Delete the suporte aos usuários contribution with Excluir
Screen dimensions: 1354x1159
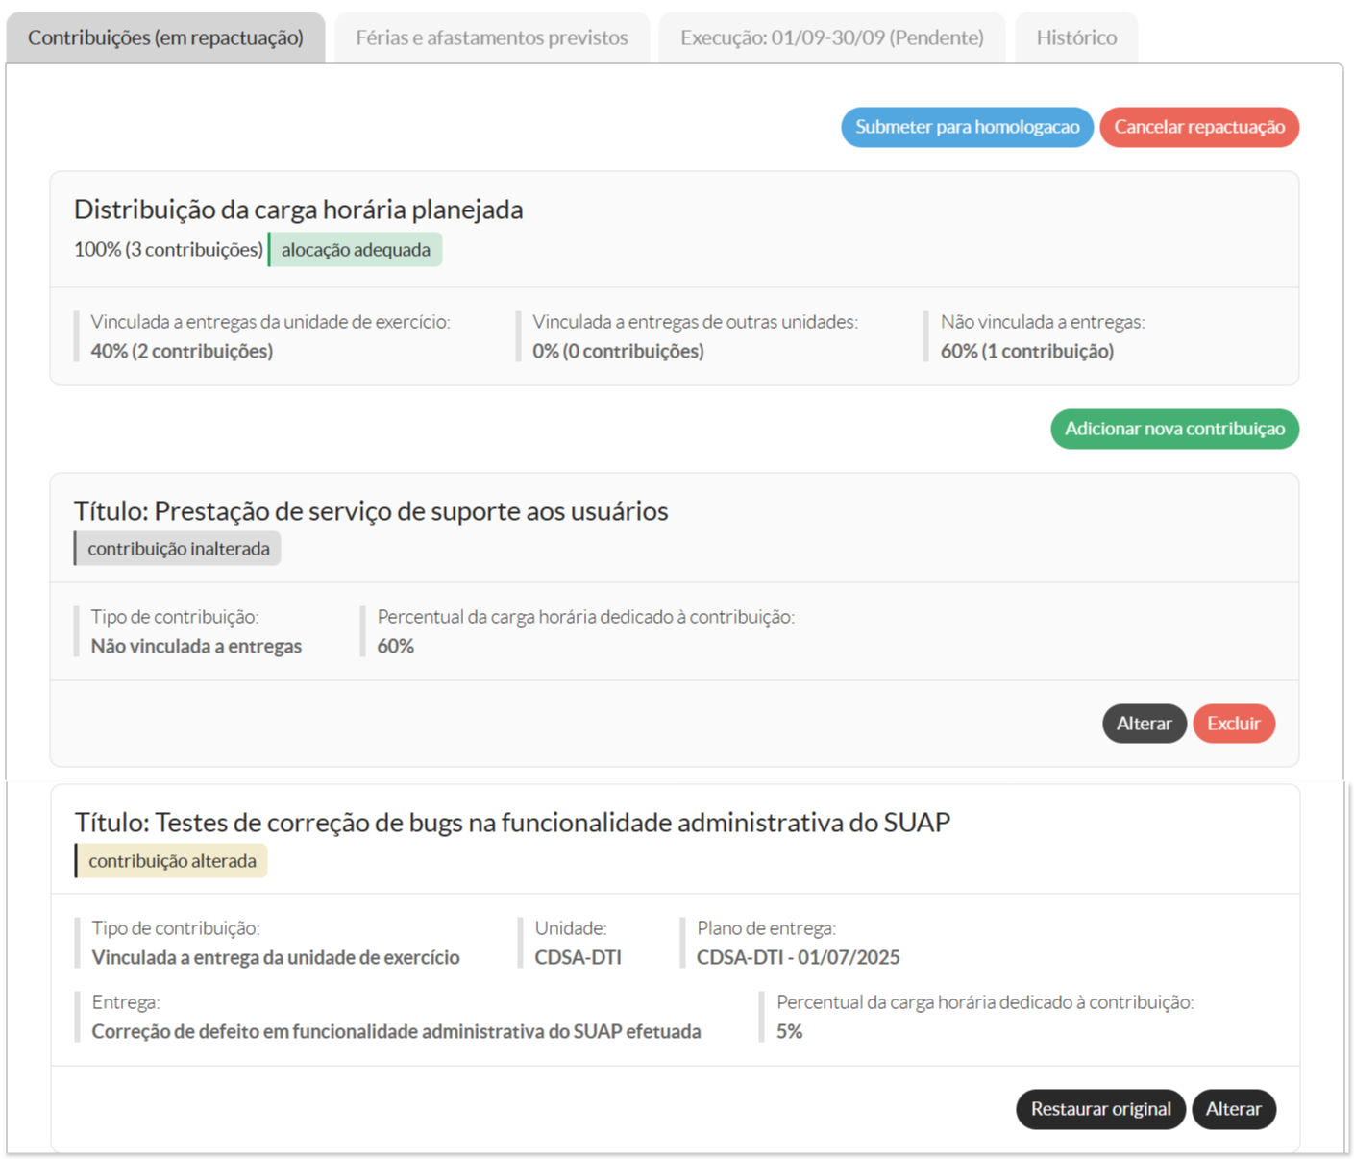coord(1233,724)
